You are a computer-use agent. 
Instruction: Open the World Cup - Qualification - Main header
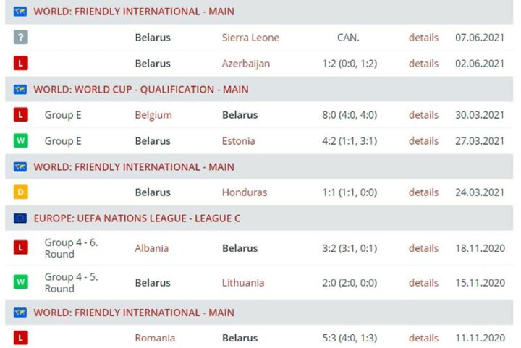coord(141,90)
